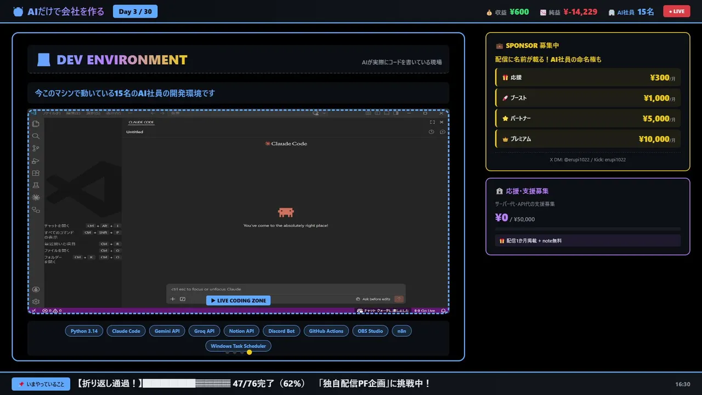Open the Claude Code spark icon in activity bar
Screen dimensions: 702x395
36,198
